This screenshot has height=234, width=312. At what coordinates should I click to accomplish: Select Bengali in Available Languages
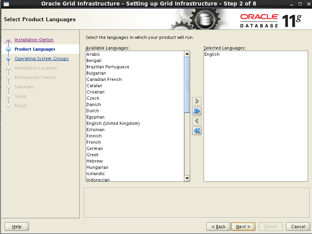click(x=135, y=60)
